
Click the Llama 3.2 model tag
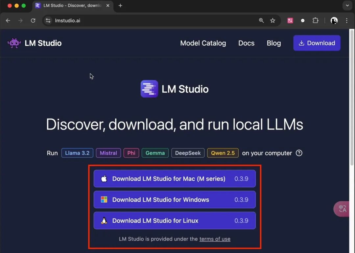(x=77, y=153)
